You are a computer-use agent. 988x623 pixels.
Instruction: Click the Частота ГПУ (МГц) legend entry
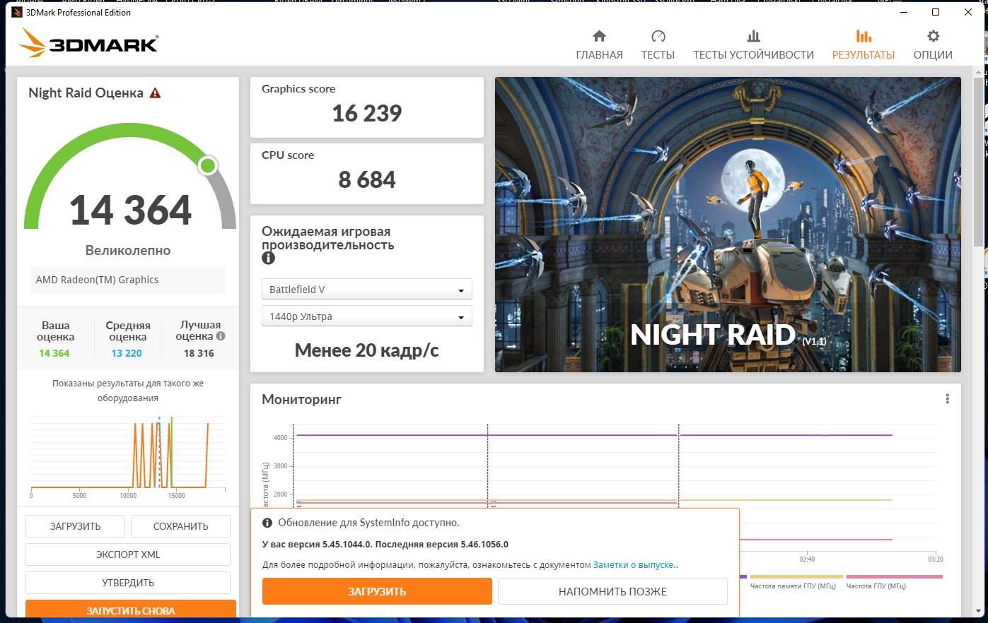click(x=894, y=583)
